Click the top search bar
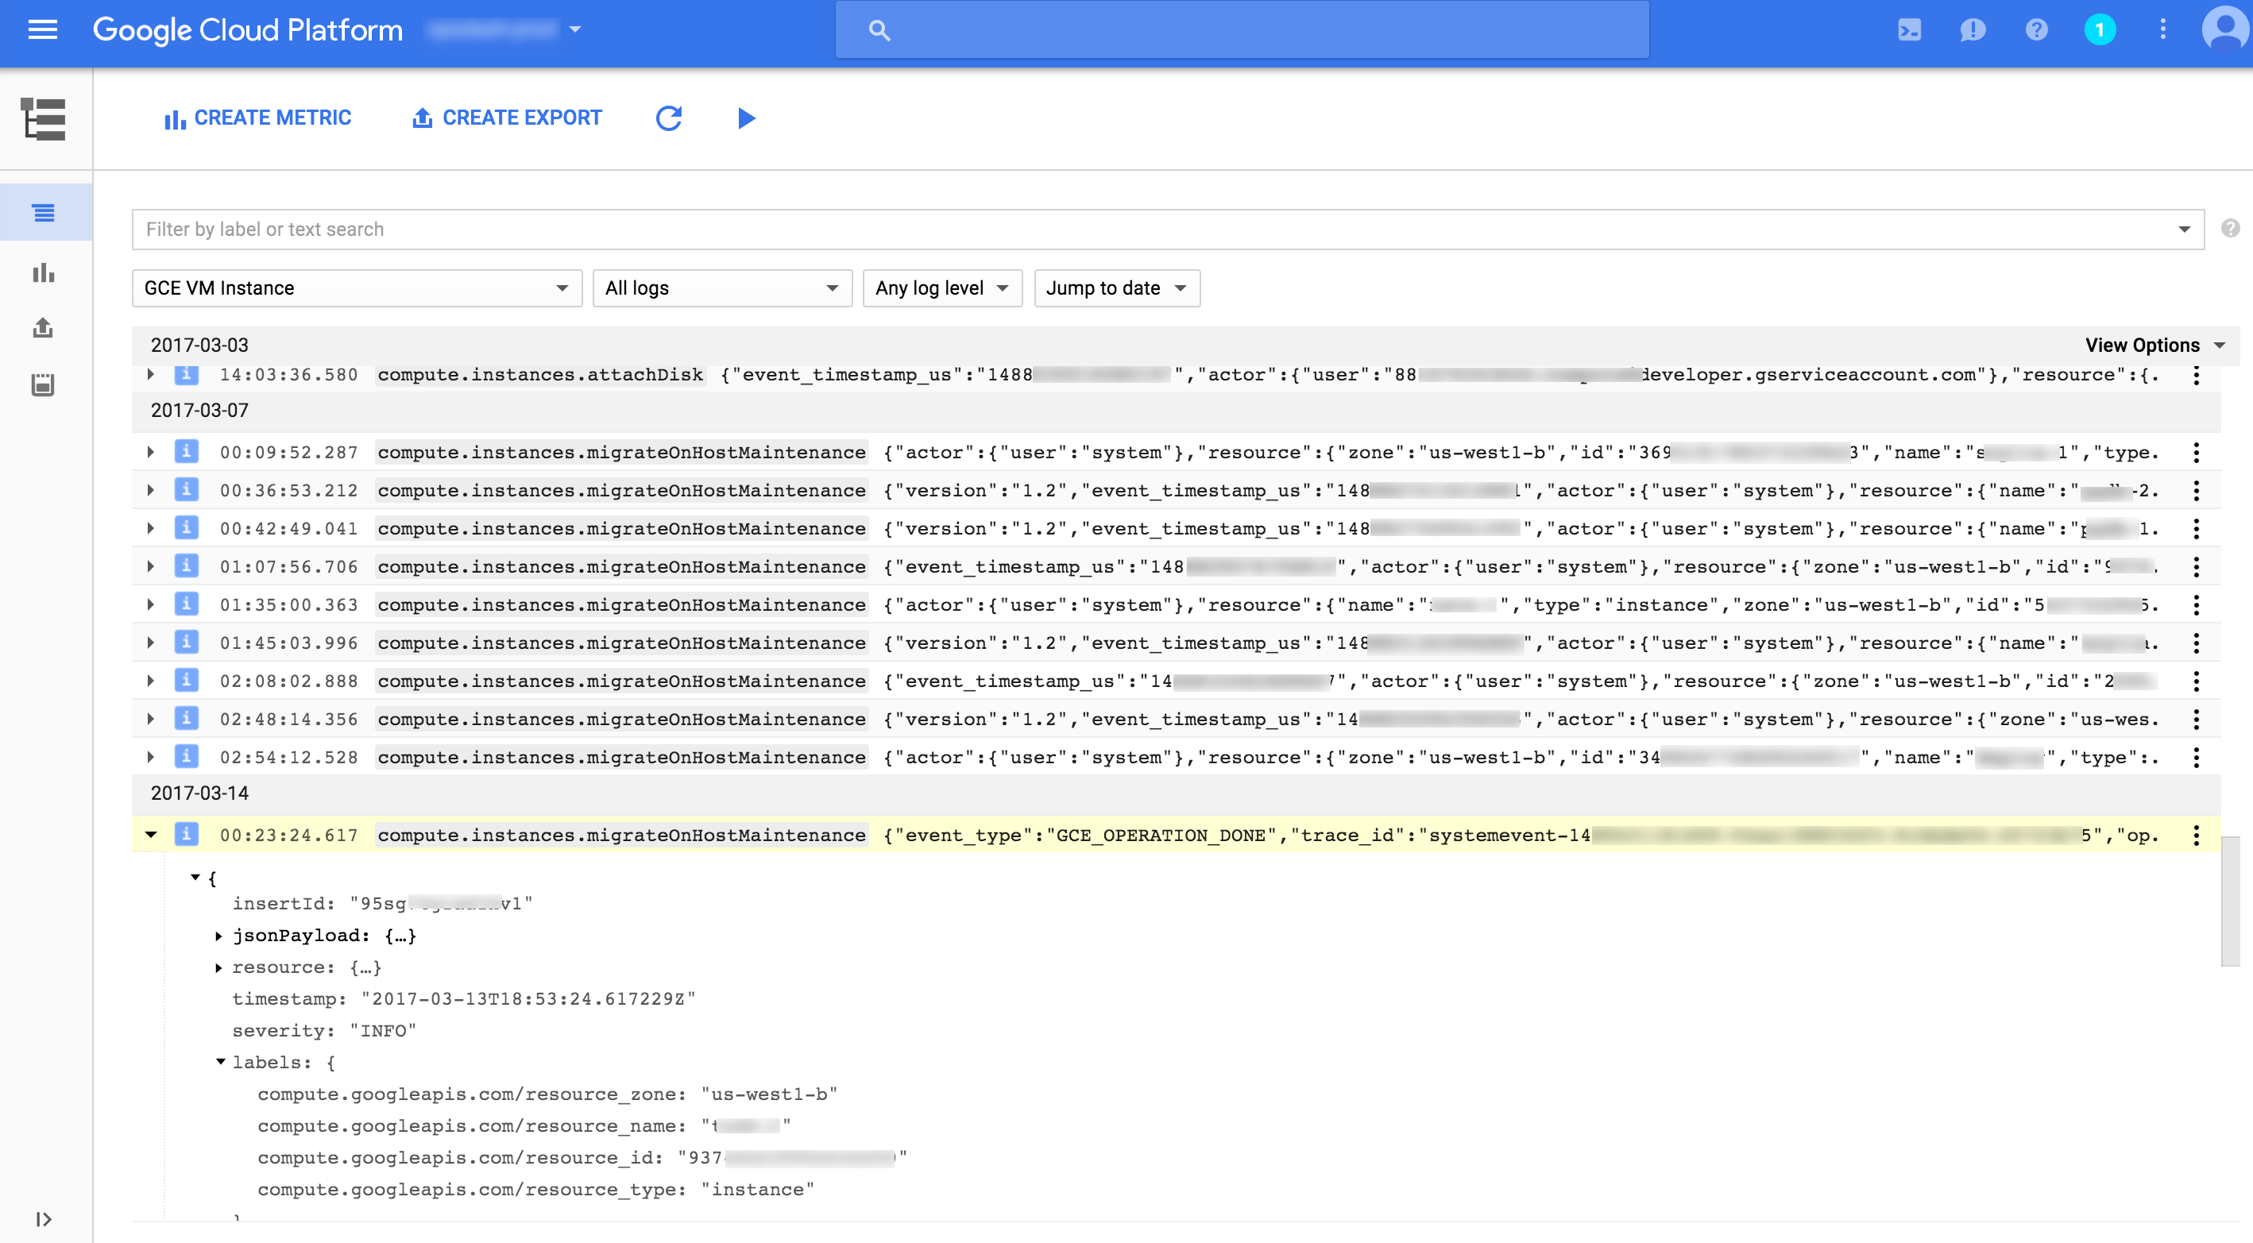Screen dimensions: 2253x1243 tap(1242, 29)
